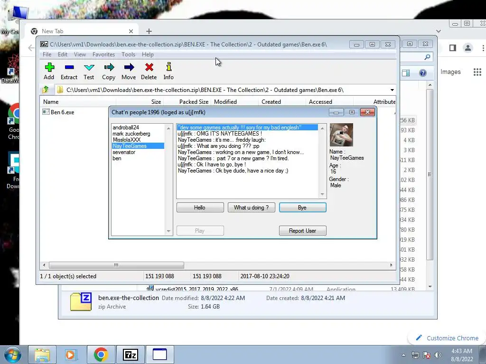Switch to the chat app taskbar window icon
The image size is (486, 364).
tap(159, 355)
